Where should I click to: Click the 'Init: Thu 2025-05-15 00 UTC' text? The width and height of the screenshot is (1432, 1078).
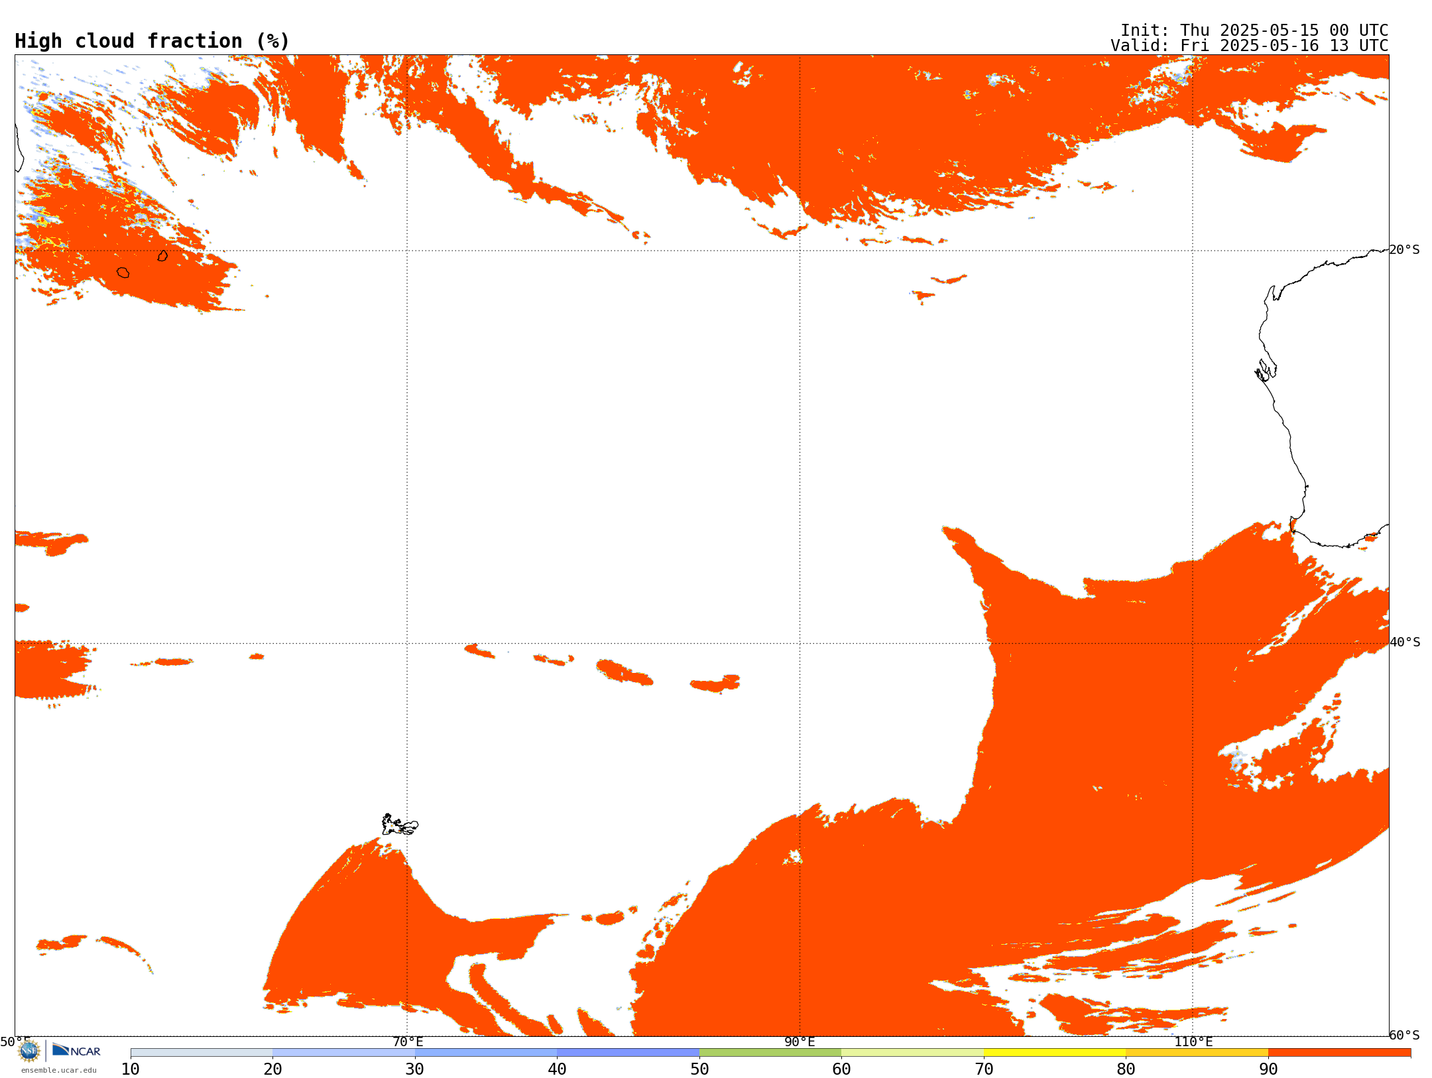point(1254,30)
